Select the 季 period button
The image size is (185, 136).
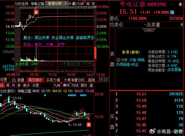coord(19,85)
